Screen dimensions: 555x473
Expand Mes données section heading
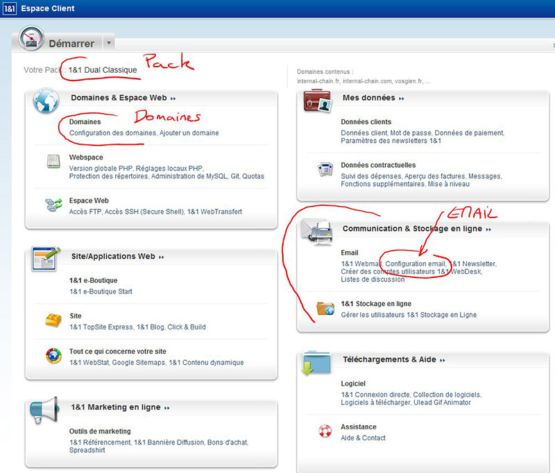tap(373, 98)
